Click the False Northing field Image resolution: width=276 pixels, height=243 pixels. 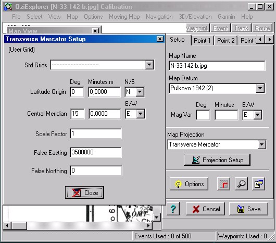click(x=96, y=171)
